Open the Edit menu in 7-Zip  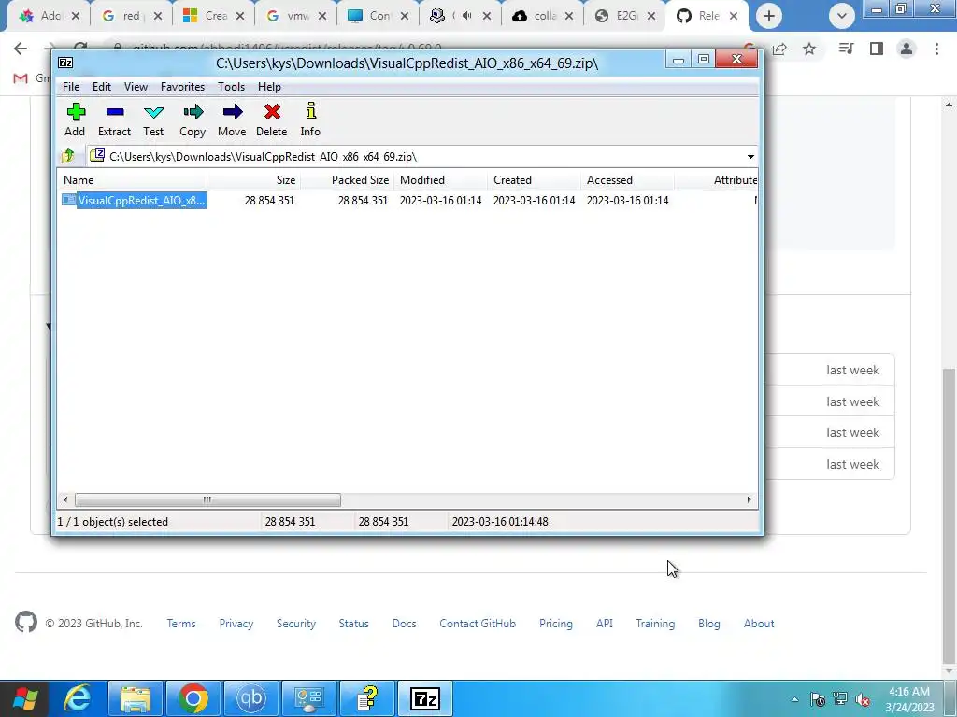tap(101, 87)
